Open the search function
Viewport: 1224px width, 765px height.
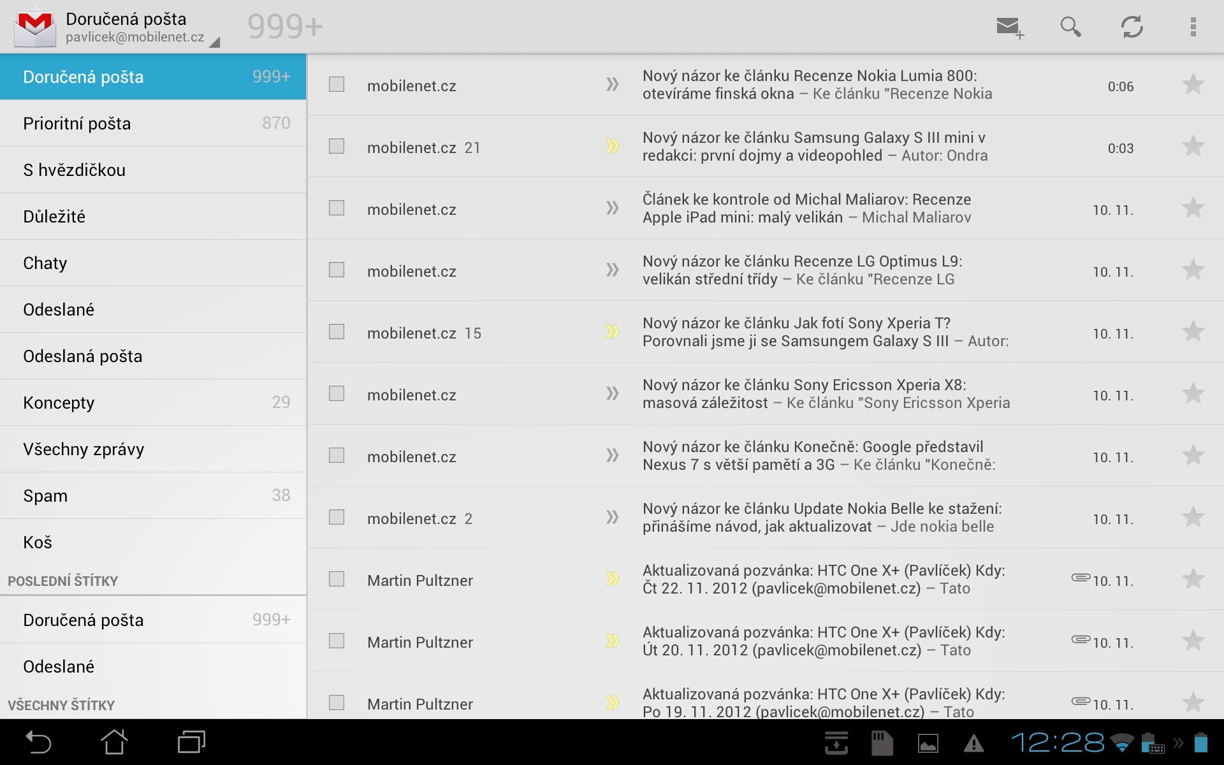pos(1071,27)
